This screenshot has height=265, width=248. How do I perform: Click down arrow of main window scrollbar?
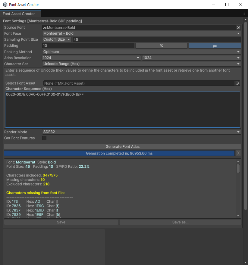click(x=246, y=262)
